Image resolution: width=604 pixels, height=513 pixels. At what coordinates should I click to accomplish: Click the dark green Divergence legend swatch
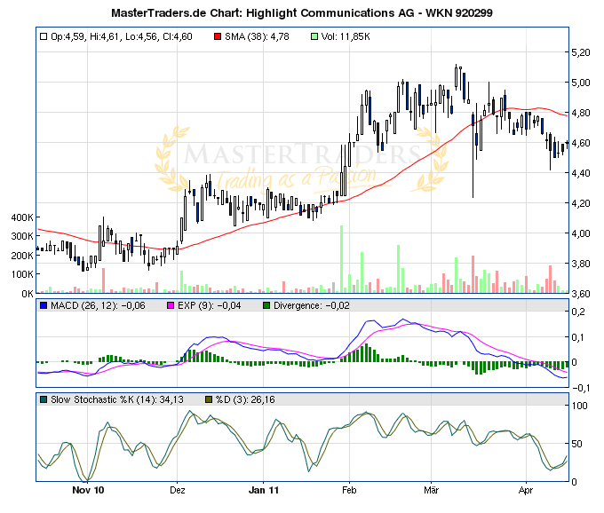(266, 305)
